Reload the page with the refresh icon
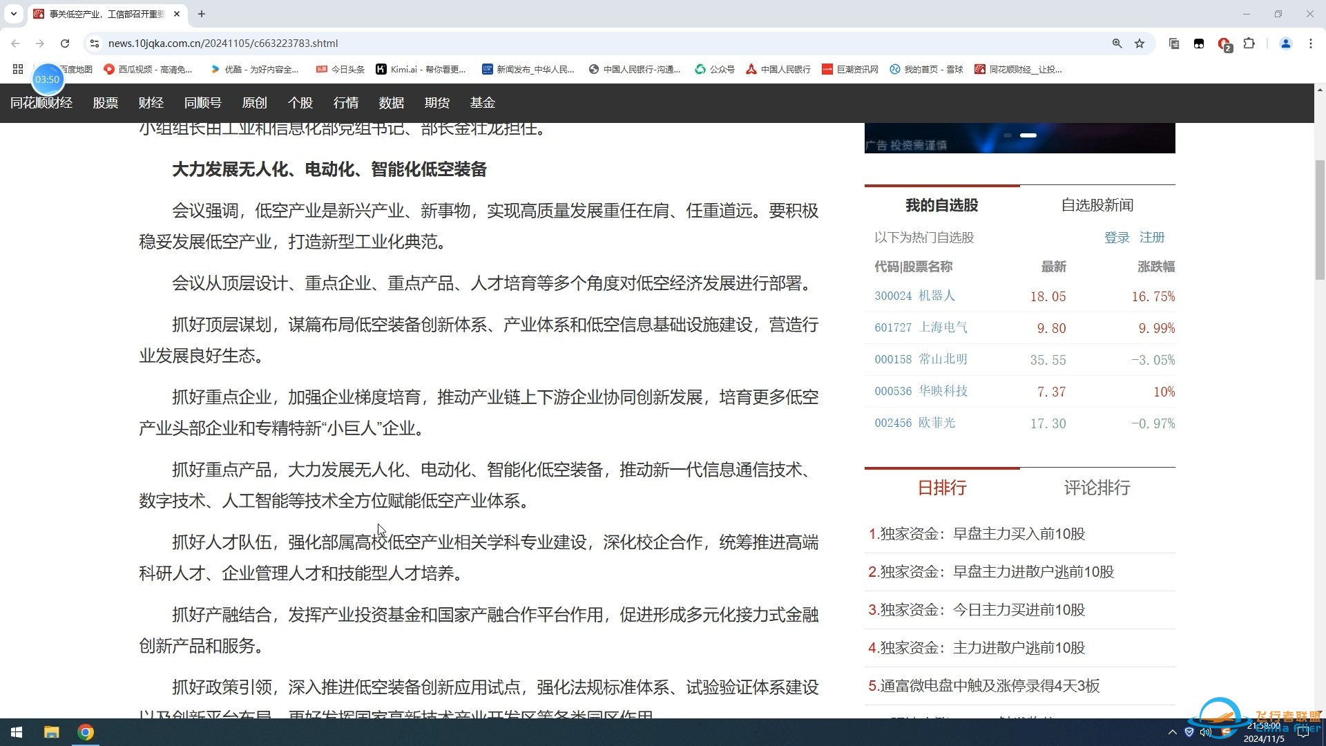Image resolution: width=1326 pixels, height=746 pixels. point(65,43)
